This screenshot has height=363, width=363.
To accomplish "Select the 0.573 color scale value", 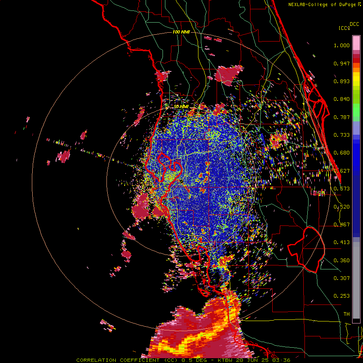I will coord(342,189).
